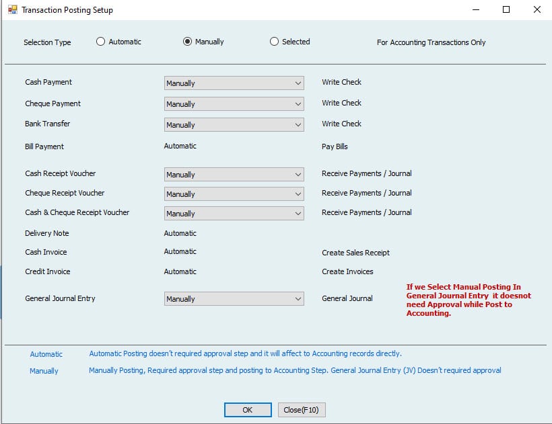The image size is (552, 424).
Task: Minimize the Transaction Posting Setup window
Action: [476, 9]
